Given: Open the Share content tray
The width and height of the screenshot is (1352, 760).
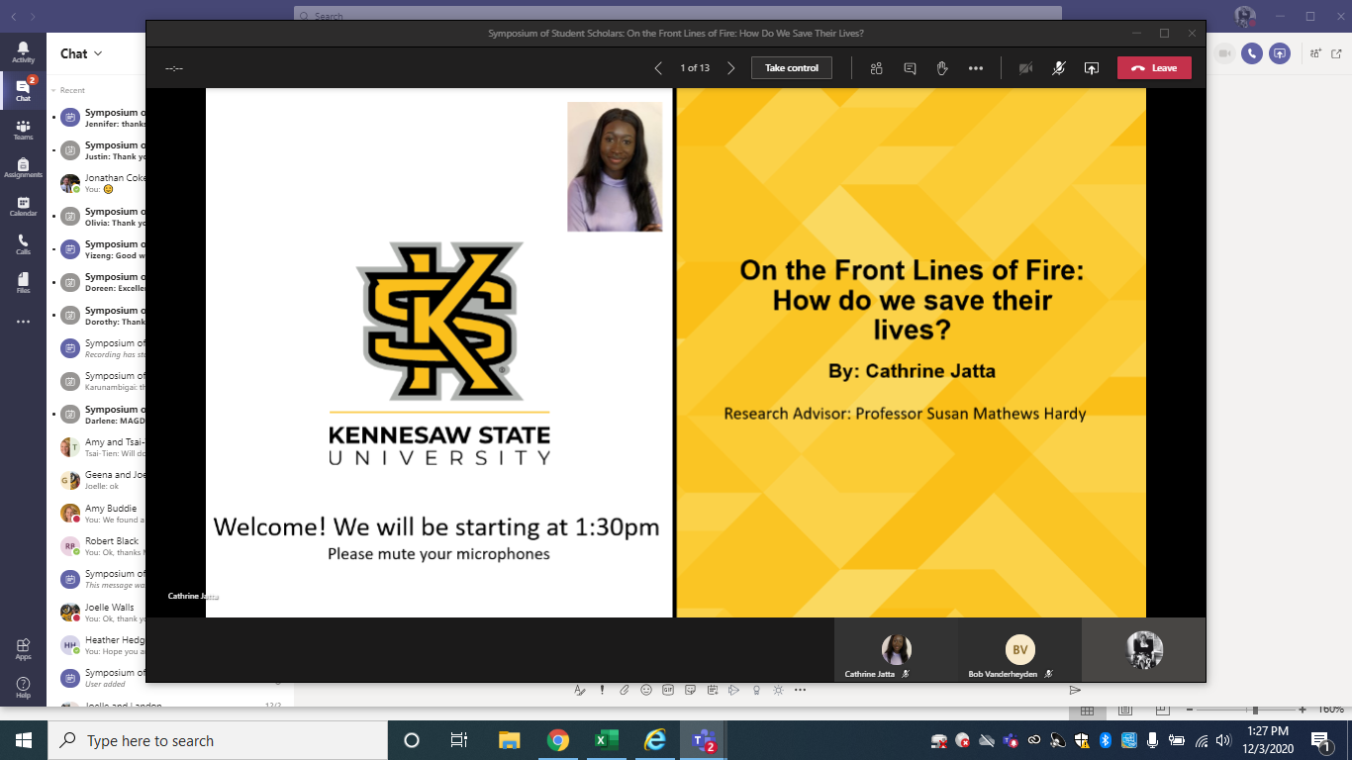Looking at the screenshot, I should pos(1092,68).
